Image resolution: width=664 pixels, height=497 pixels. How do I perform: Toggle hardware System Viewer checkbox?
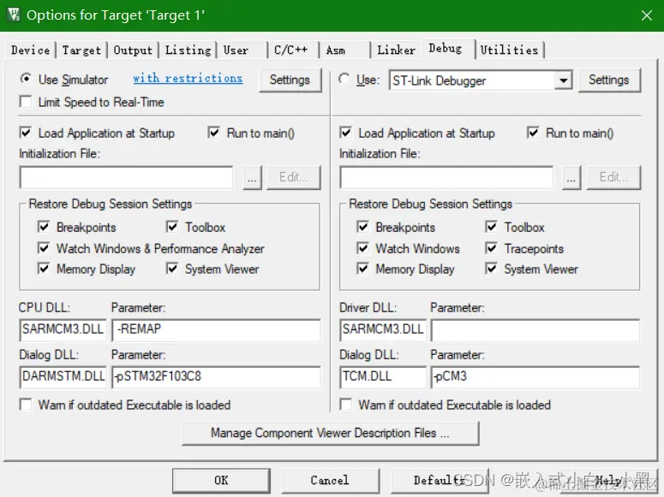491,269
